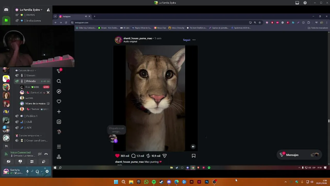This screenshot has height=186, width=330.
Task: Open Instagram notifications heart in sidebar
Action: (x=59, y=102)
